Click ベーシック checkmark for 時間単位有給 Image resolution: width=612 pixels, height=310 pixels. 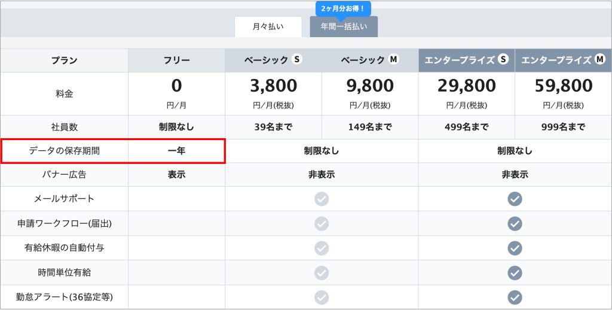click(x=322, y=272)
